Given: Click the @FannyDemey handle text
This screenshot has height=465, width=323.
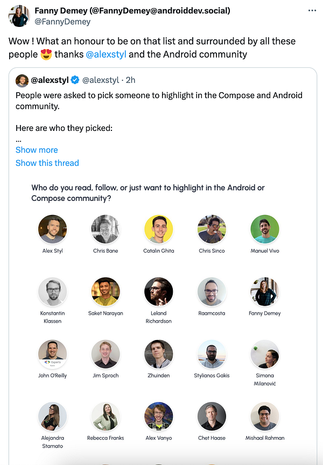Looking at the screenshot, I should (x=62, y=22).
